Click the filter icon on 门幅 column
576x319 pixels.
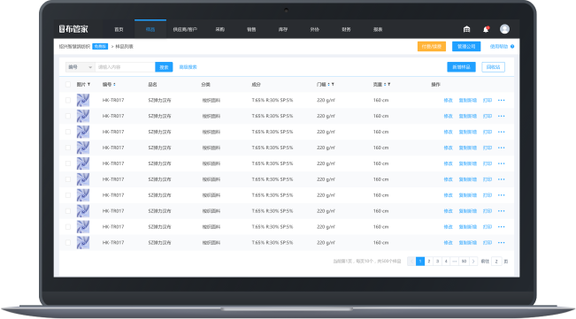pos(333,85)
